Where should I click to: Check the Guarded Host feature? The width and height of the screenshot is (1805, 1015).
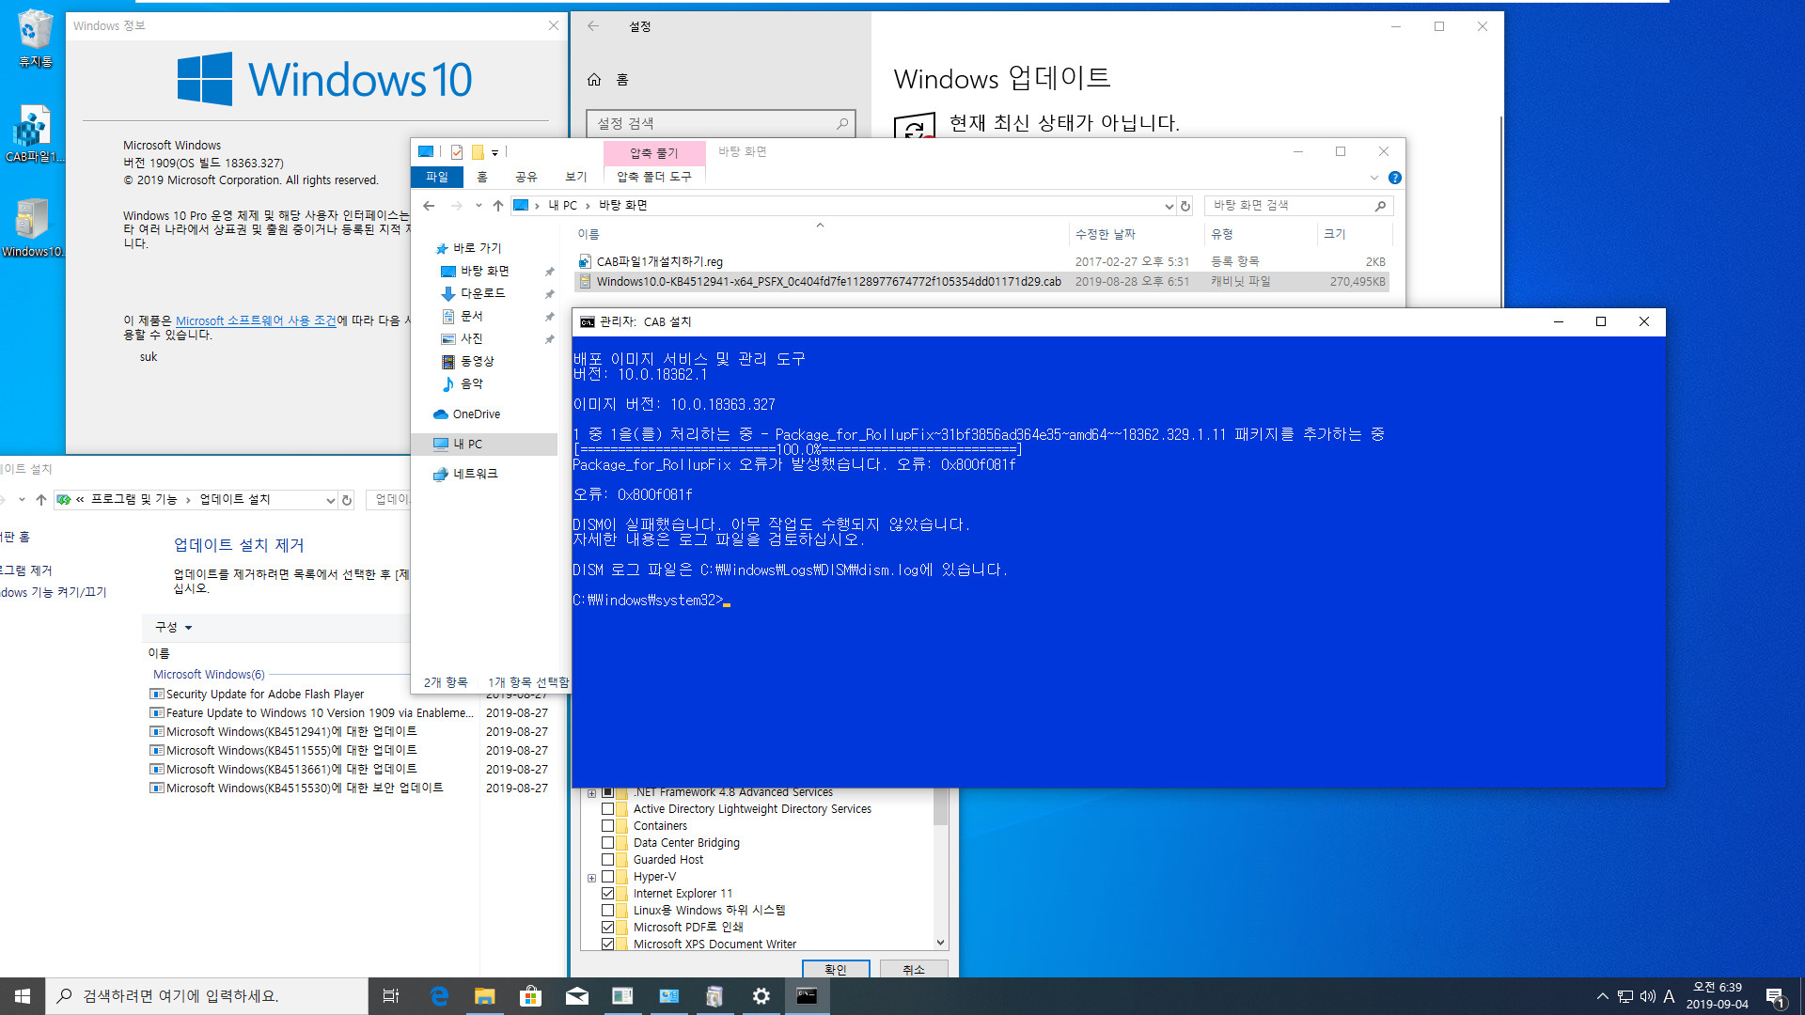pos(607,860)
